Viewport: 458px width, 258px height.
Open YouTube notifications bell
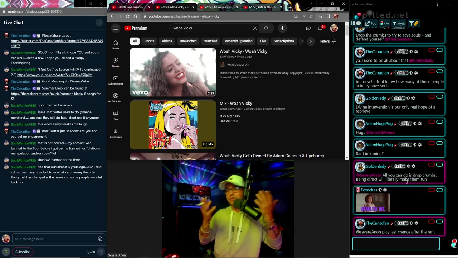click(x=321, y=28)
